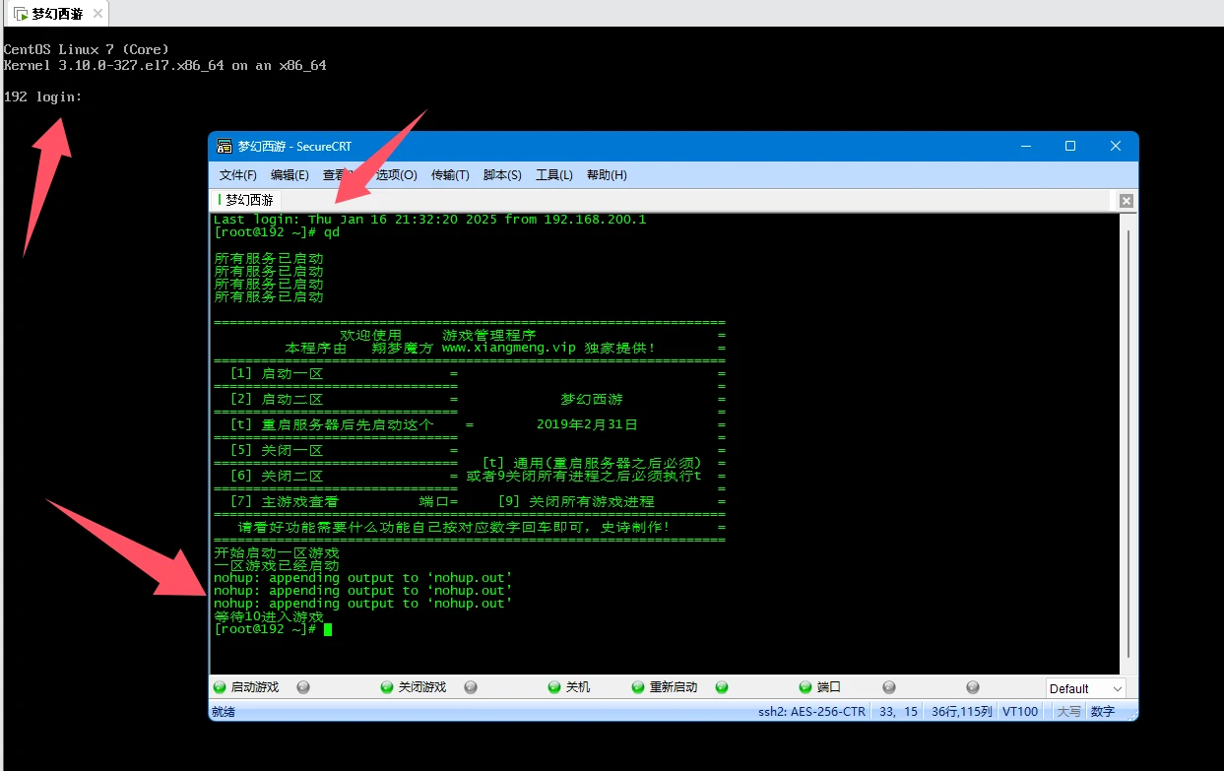Click the '[1] 启动一区' menu line
The height and width of the screenshot is (771, 1224).
(x=276, y=374)
